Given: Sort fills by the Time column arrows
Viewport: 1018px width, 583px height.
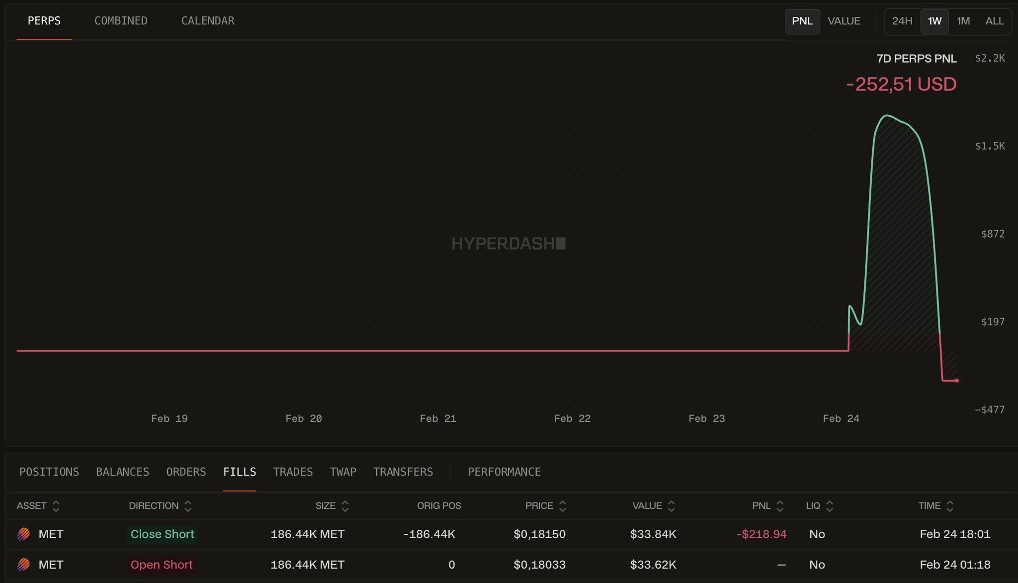Looking at the screenshot, I should click(x=950, y=506).
